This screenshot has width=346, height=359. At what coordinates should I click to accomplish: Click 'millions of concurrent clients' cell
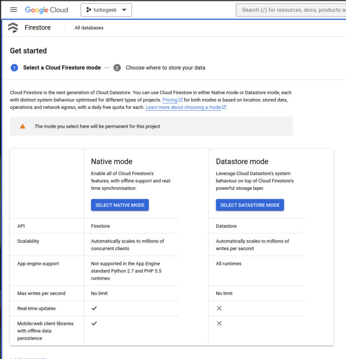(127, 245)
